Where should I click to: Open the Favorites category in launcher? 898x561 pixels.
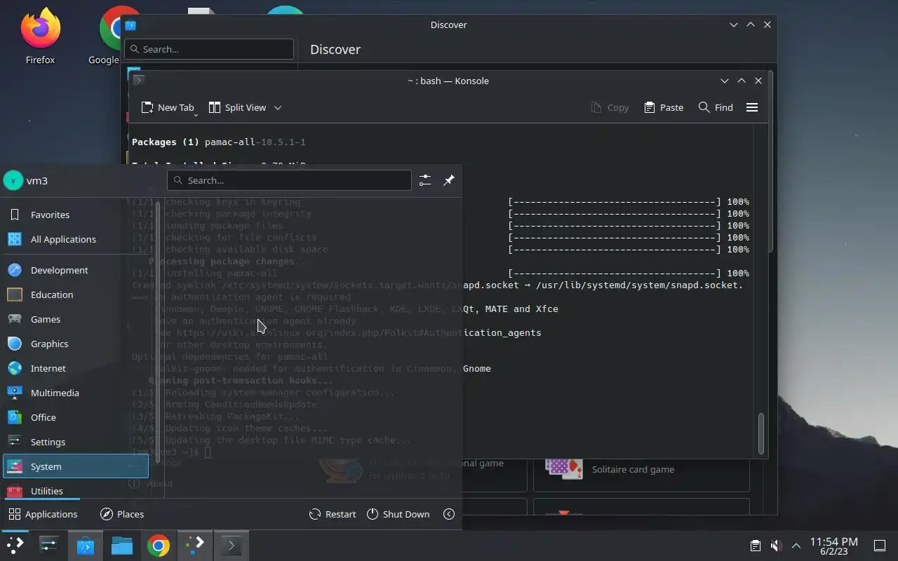click(x=76, y=215)
